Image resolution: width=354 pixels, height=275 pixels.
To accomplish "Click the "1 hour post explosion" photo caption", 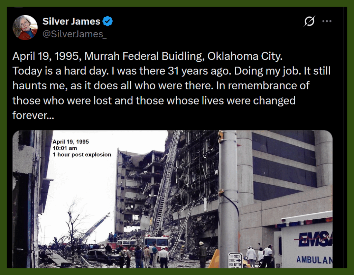I will click(82, 155).
